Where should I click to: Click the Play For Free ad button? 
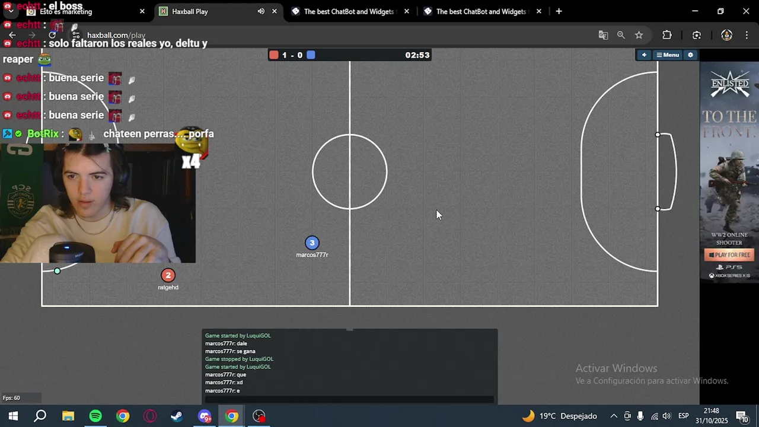[729, 255]
